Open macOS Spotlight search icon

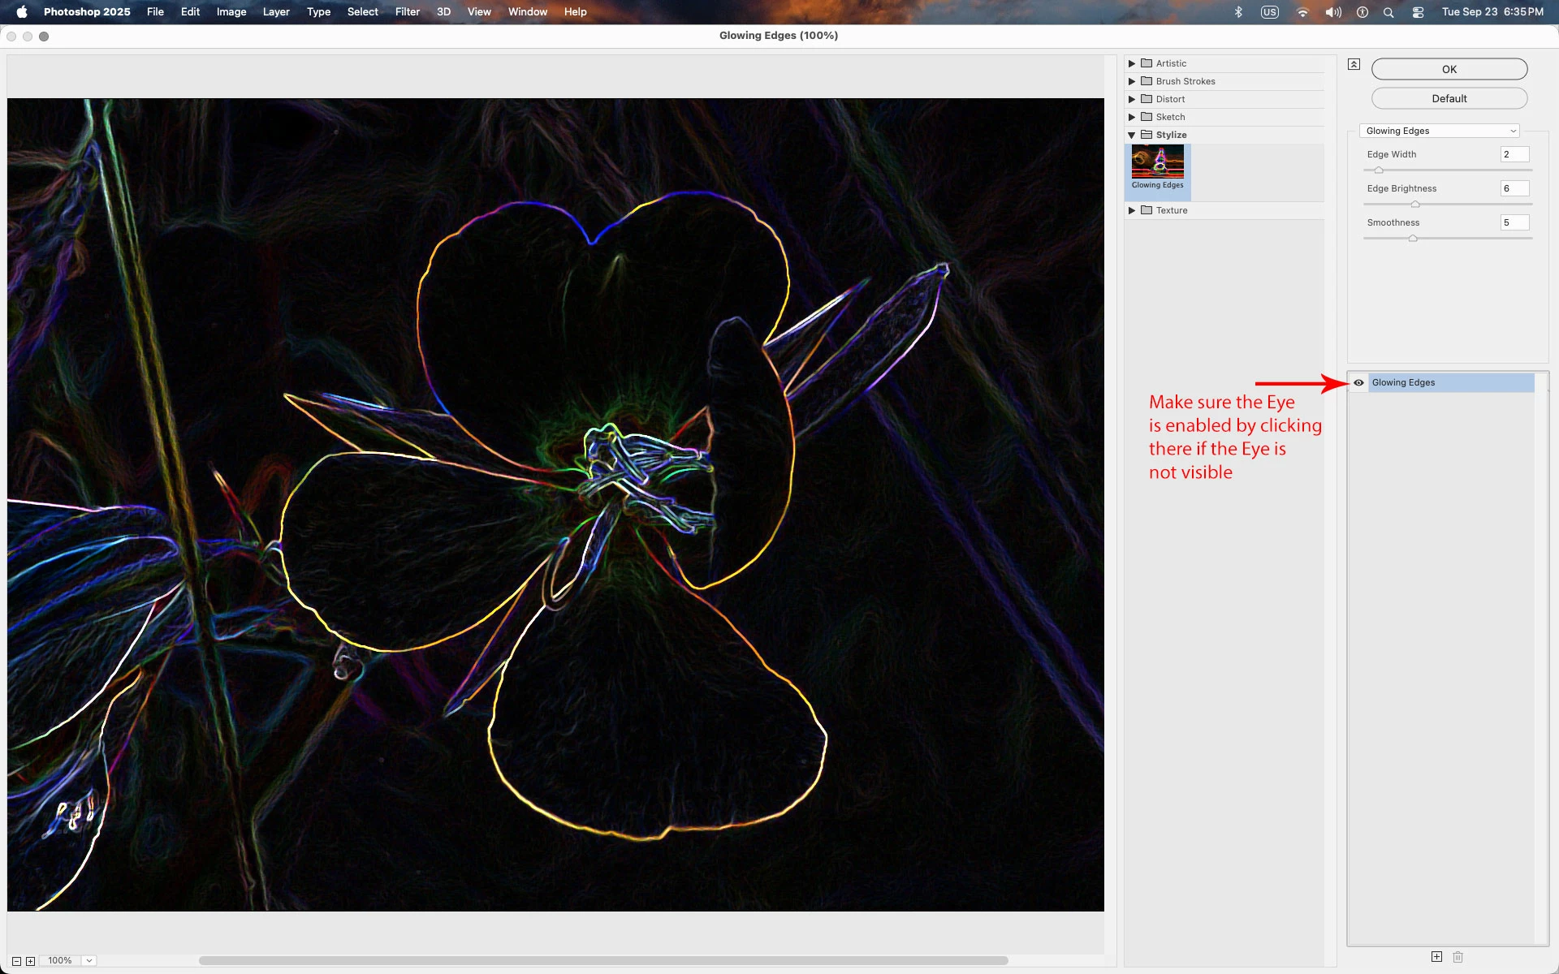pos(1388,12)
